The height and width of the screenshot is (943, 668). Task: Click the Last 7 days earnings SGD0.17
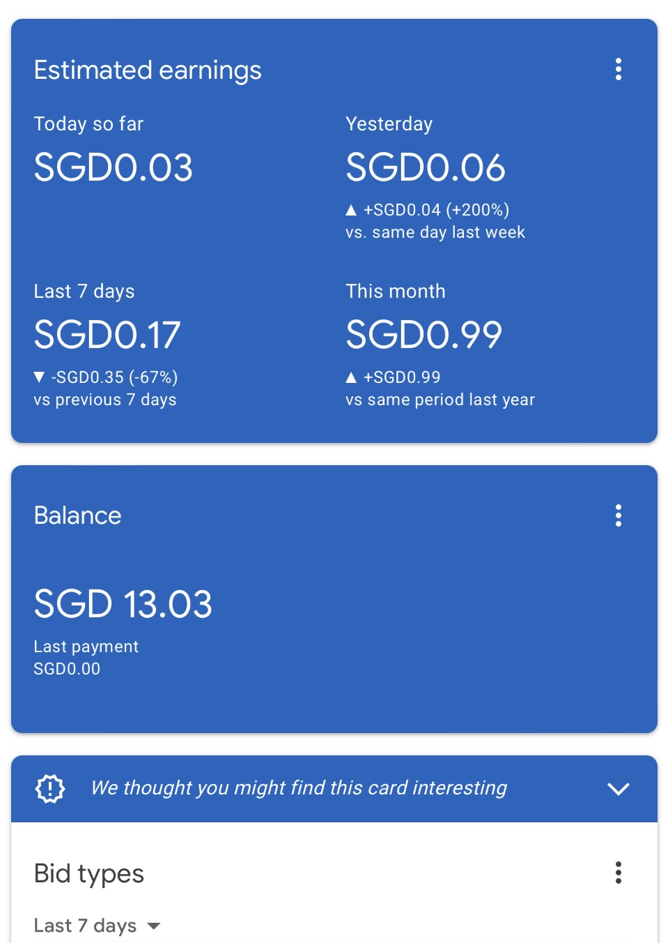point(108,335)
